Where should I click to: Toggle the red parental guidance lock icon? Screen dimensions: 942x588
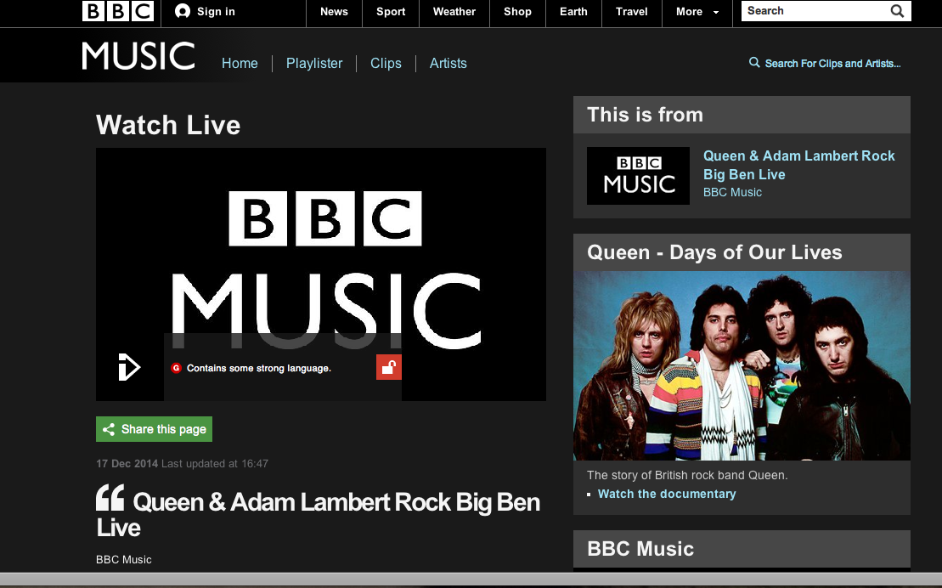(x=389, y=367)
